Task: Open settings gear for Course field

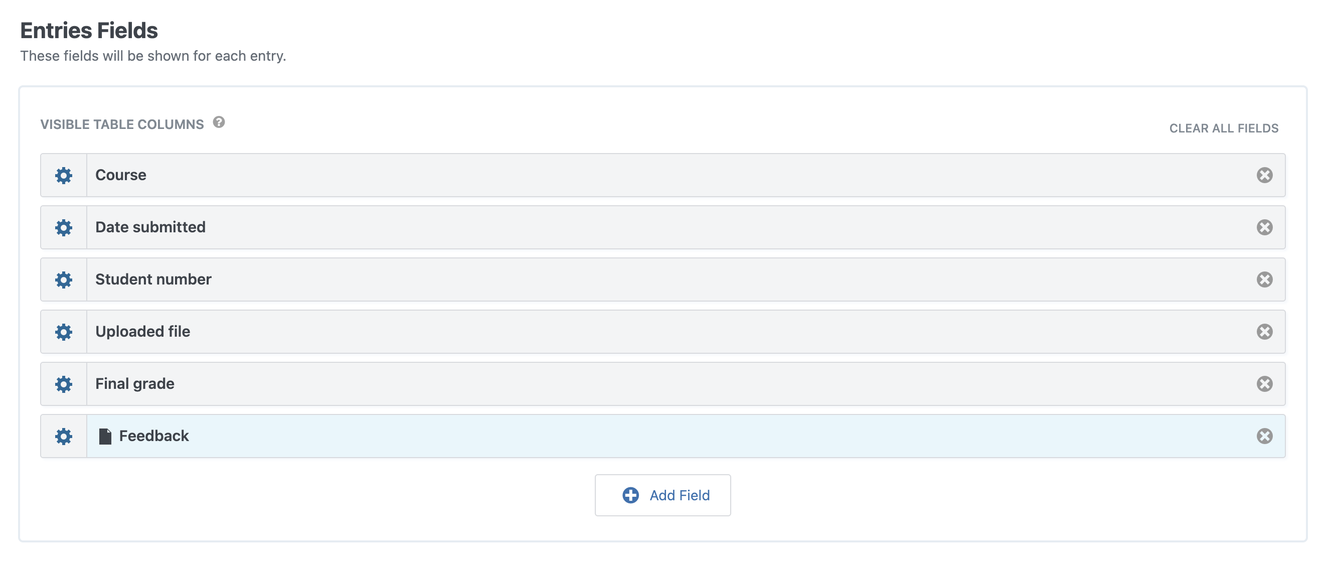Action: pyautogui.click(x=63, y=175)
